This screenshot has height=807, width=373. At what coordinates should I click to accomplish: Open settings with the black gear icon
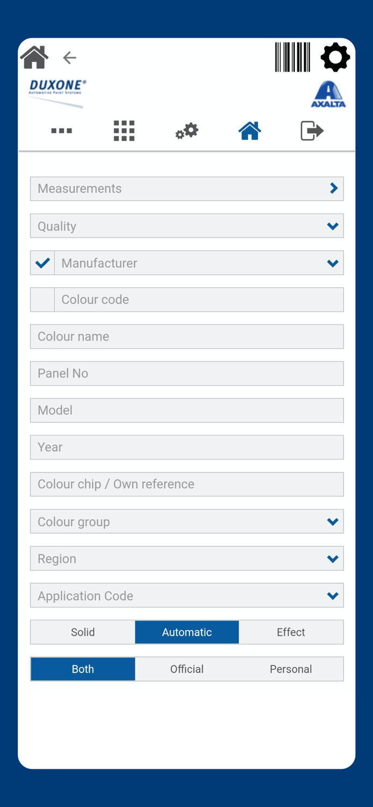click(335, 57)
